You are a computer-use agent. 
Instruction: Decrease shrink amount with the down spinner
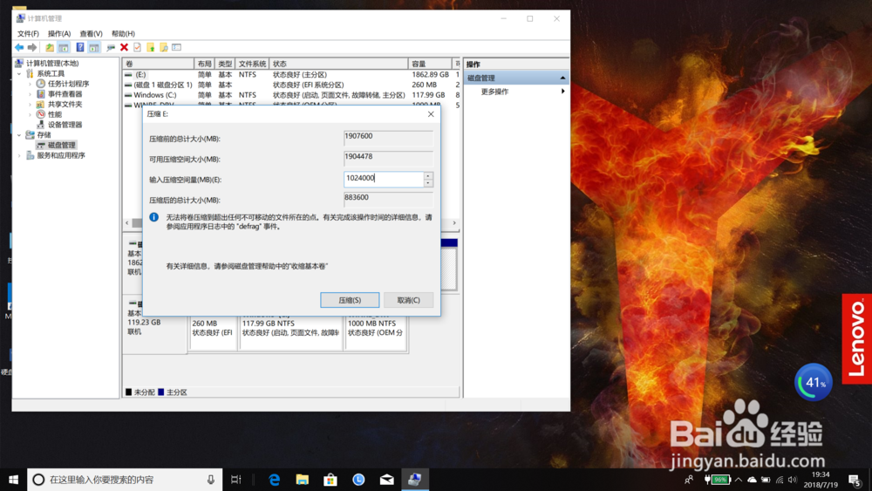coord(428,182)
